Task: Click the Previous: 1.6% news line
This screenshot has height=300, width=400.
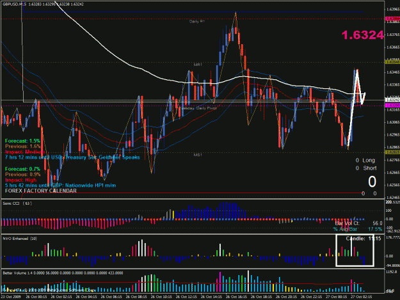Action: click(x=22, y=146)
